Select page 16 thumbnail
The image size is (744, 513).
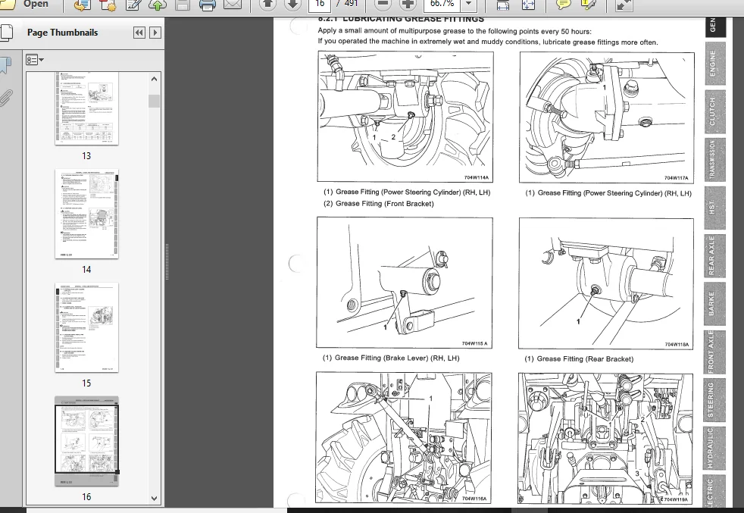(x=86, y=441)
